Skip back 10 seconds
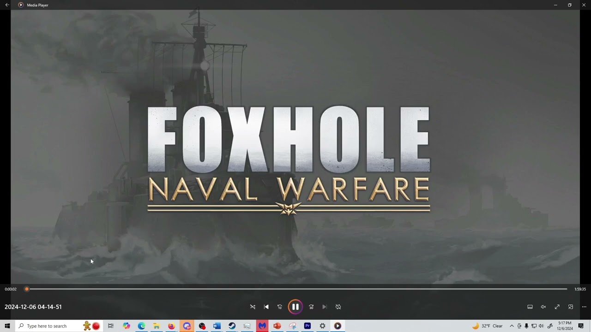 (279, 307)
